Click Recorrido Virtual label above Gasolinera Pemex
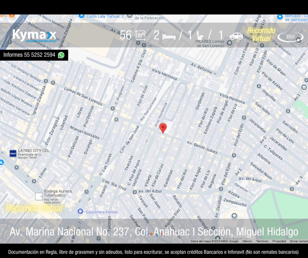This screenshot has height=258, width=308. click(x=34, y=208)
